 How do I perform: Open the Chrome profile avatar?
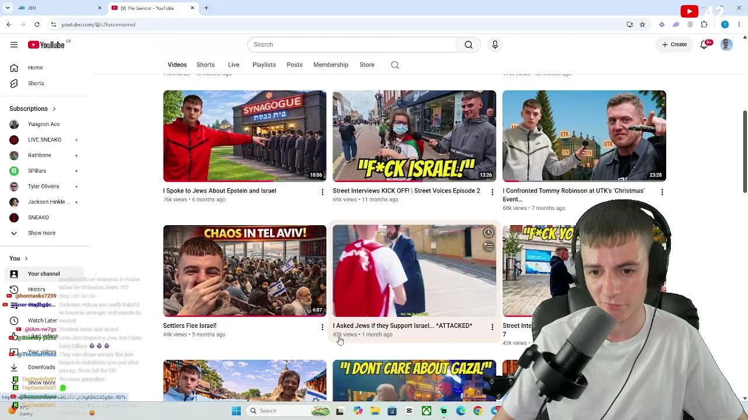(x=725, y=24)
